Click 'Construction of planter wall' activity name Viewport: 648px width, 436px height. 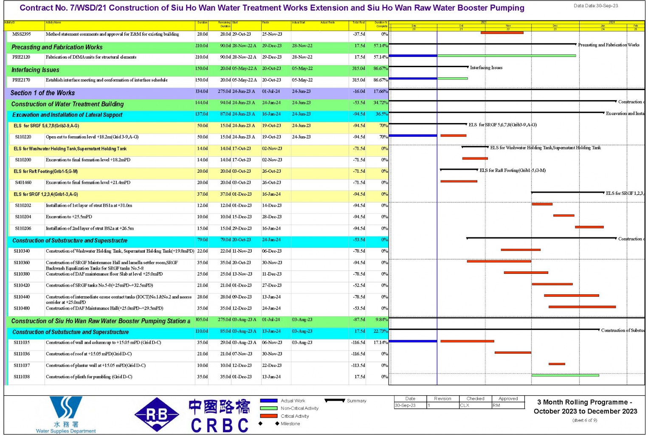[x=96, y=366]
